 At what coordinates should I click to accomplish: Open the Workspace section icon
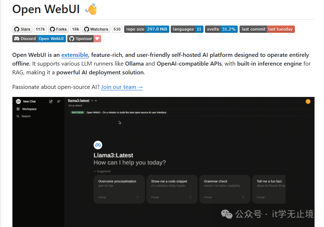click(17, 108)
